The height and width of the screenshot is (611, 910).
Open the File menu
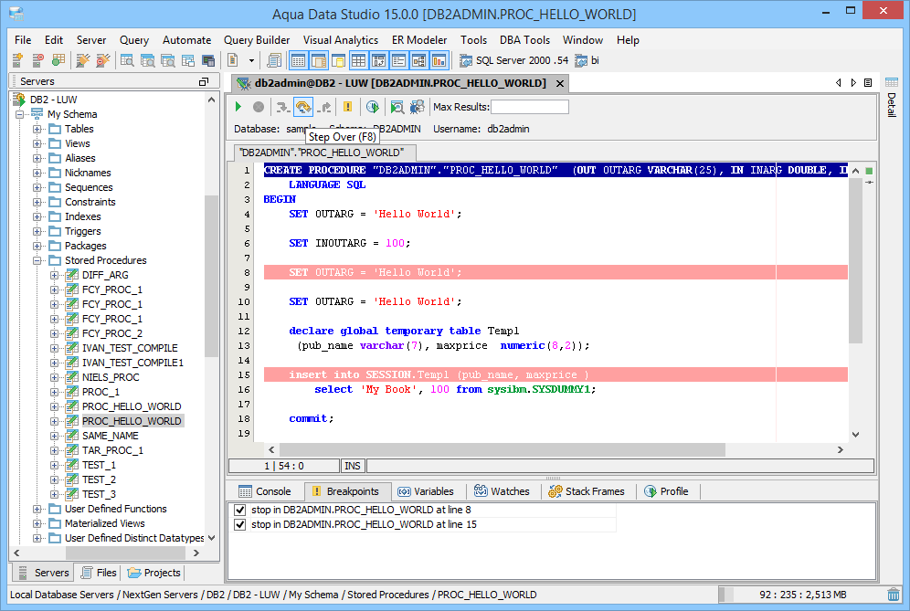pos(23,40)
